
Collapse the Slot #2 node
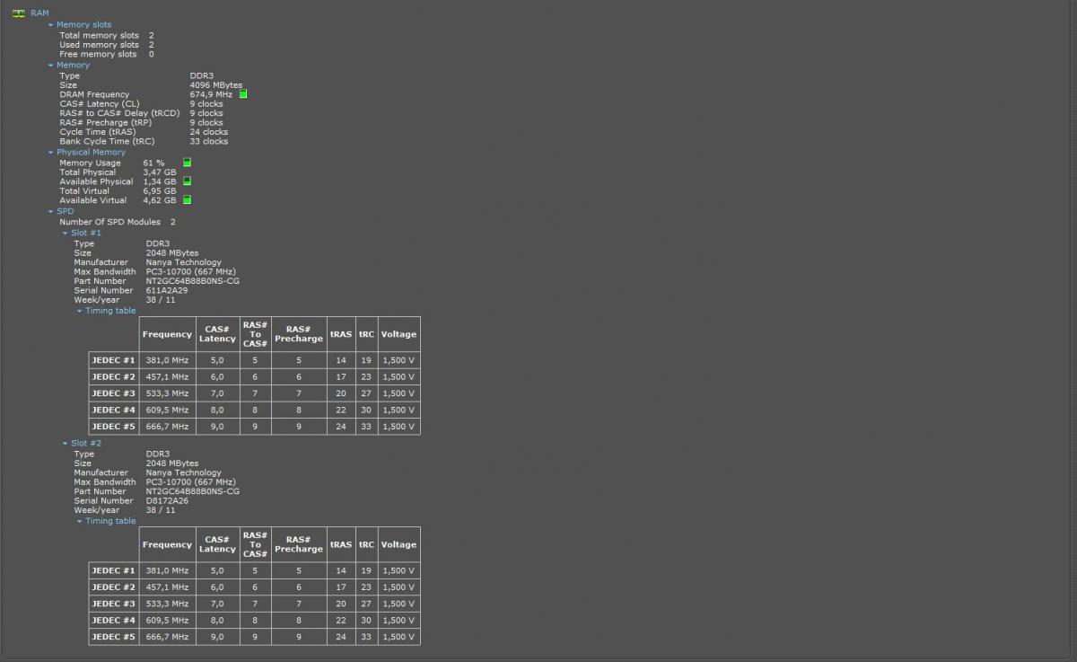tap(66, 444)
